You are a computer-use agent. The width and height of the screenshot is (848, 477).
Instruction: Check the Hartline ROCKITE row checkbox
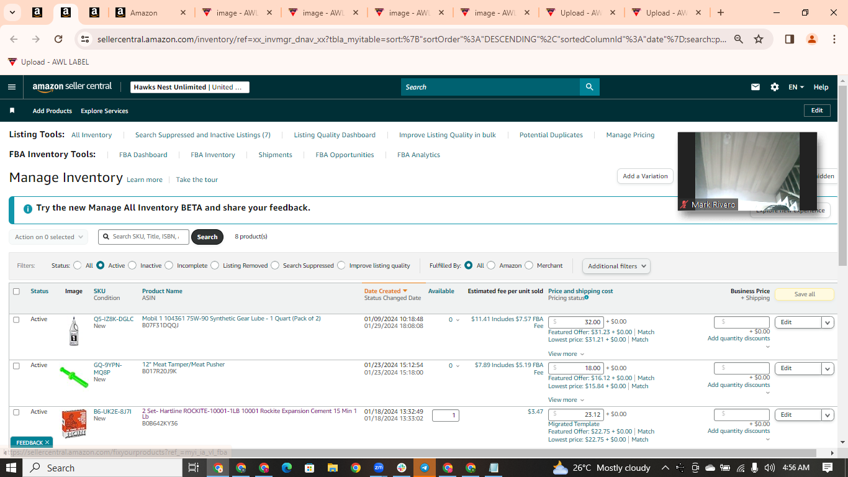(16, 412)
